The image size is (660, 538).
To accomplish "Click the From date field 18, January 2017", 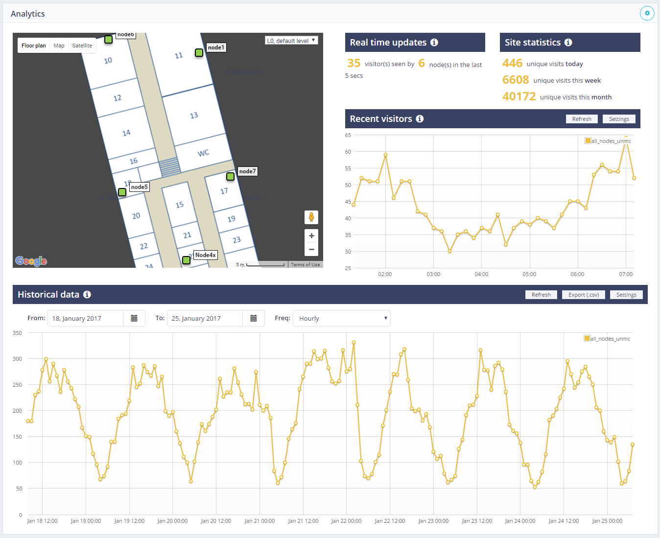I will [x=85, y=318].
